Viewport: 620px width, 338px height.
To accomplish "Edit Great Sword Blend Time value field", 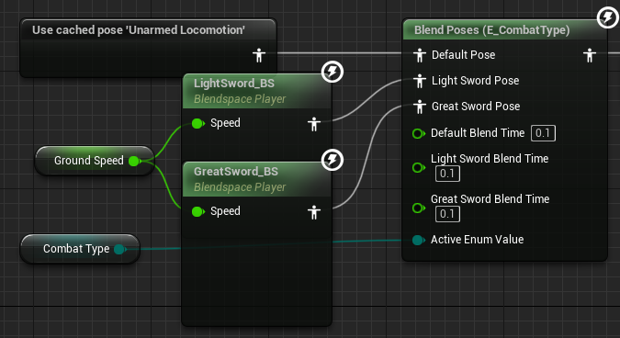I will 447,214.
